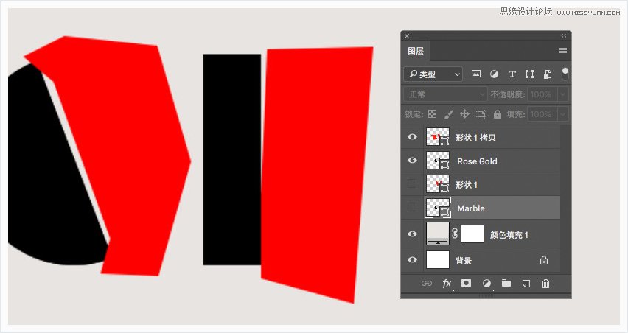Toggle the layer filter on/off switch

click(565, 74)
